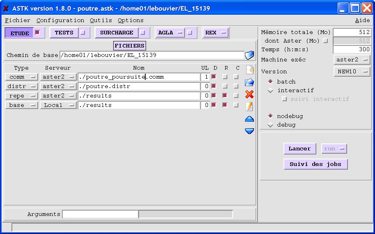Click the browse folder icon for base path
Image resolution: width=375 pixels, height=234 pixels.
pos(249,55)
